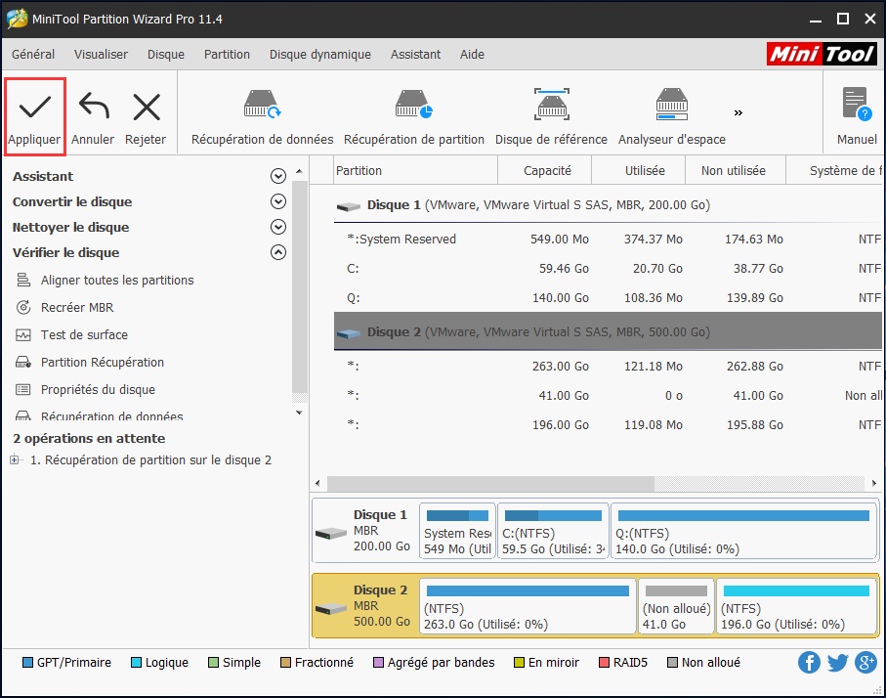Select the C: partition row
886x698 pixels.
tap(608, 269)
